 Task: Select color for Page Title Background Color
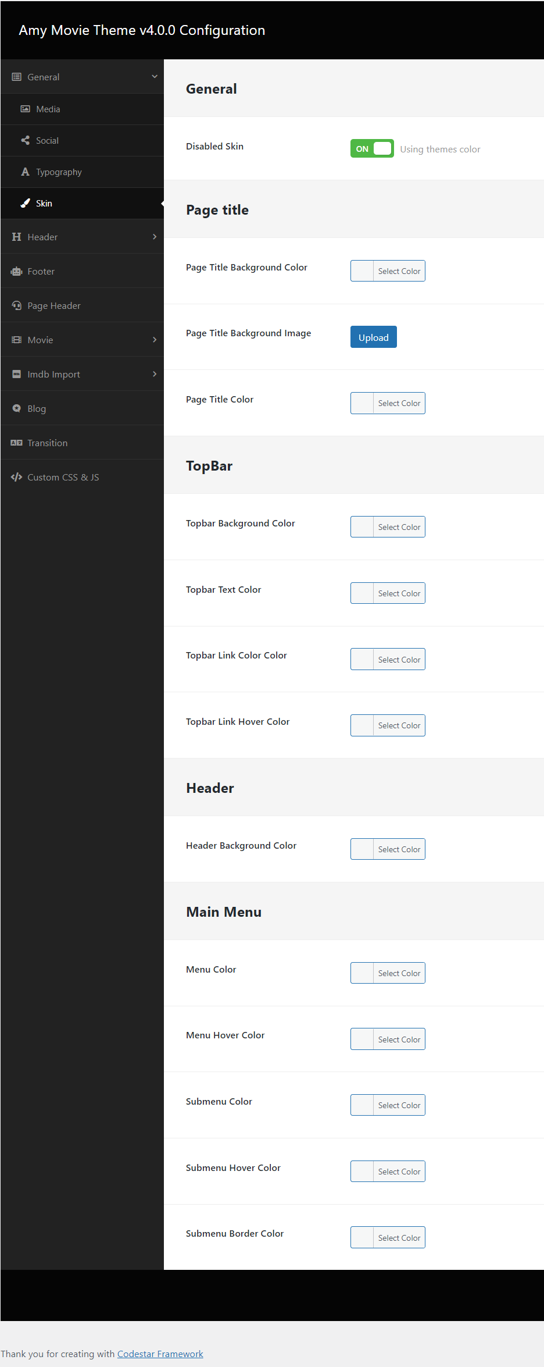point(388,271)
